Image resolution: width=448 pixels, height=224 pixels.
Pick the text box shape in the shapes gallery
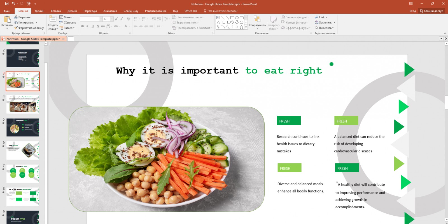218,18
